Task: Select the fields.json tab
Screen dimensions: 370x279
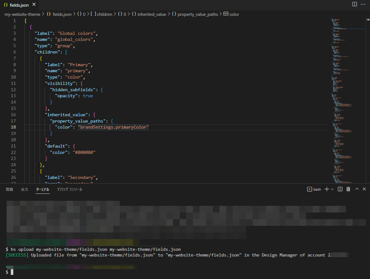Action: point(19,5)
